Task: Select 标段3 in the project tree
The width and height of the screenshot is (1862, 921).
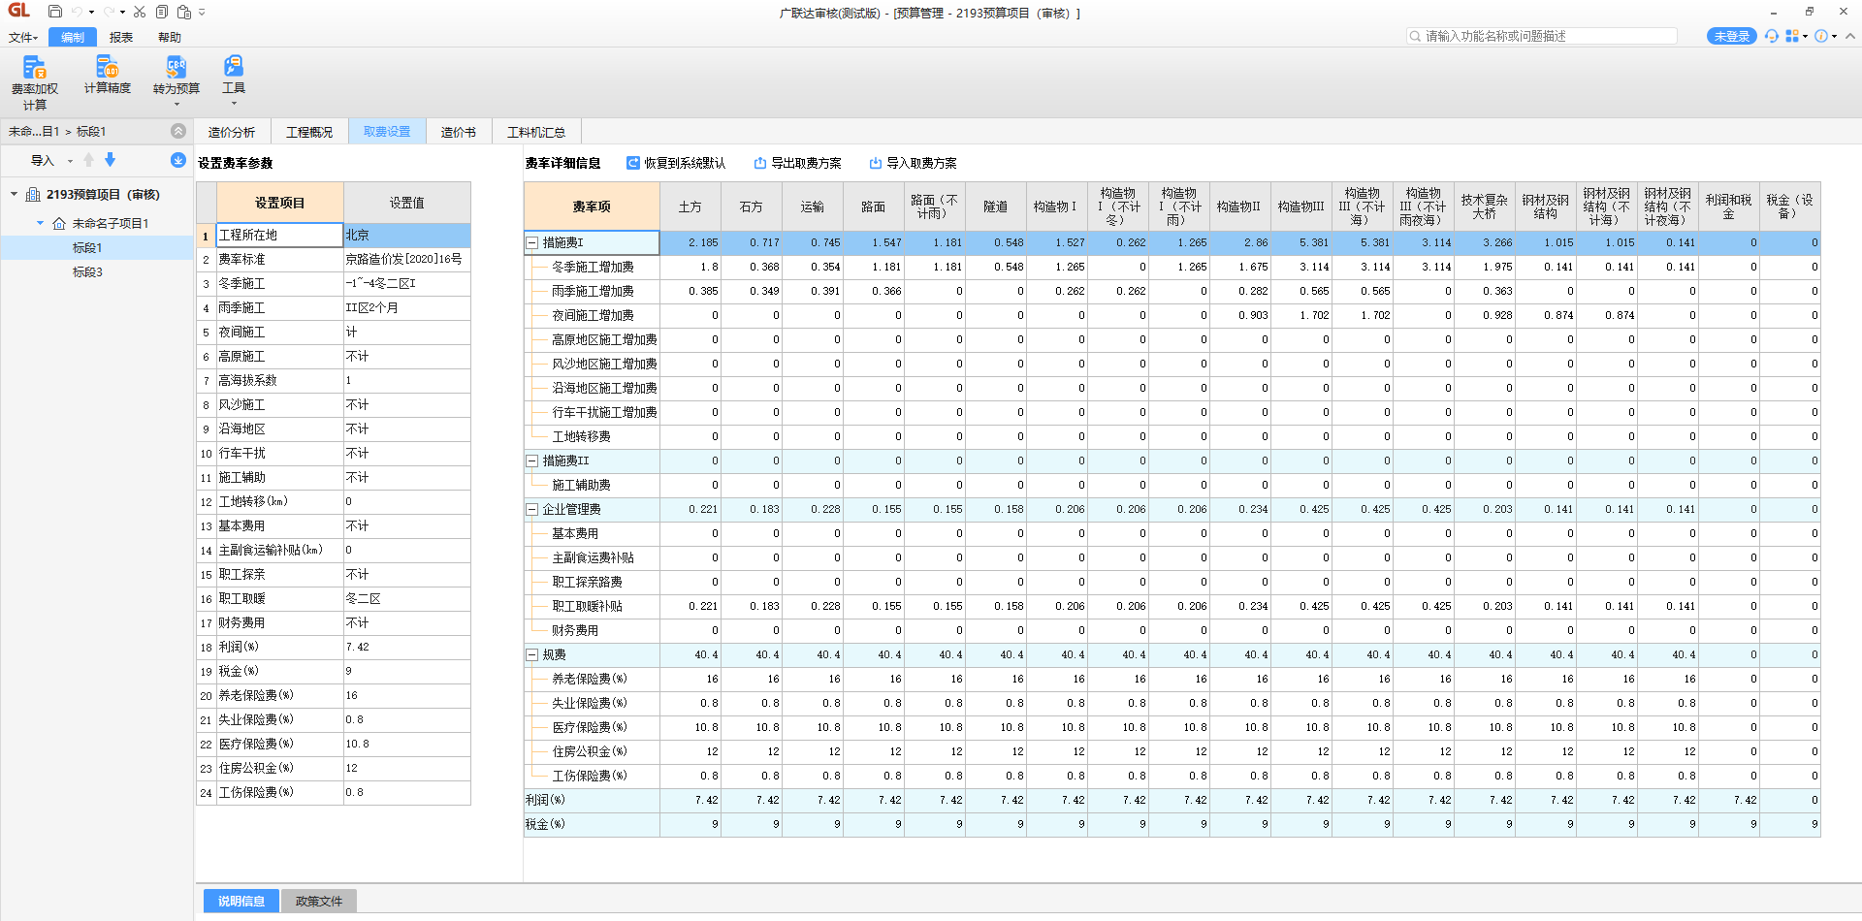Action: click(87, 272)
